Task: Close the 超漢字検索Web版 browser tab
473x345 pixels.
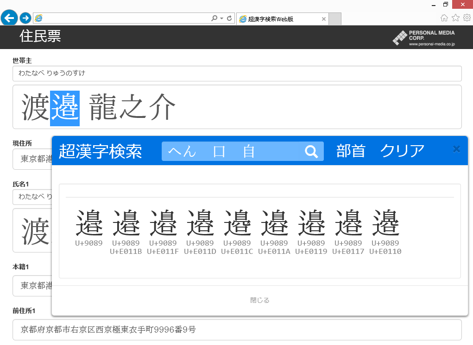Action: coord(323,19)
